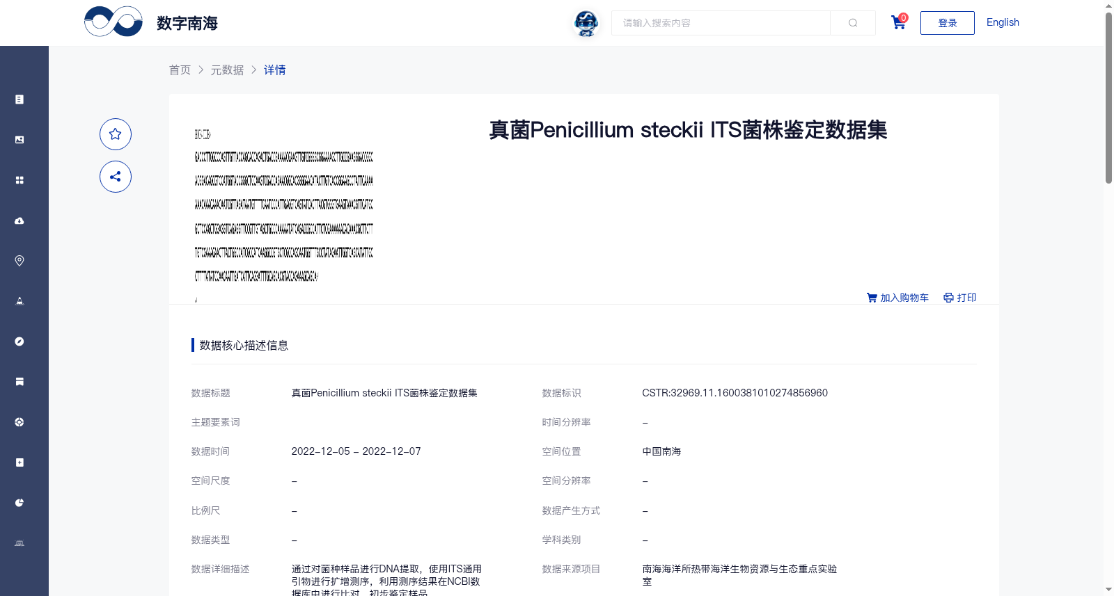1114x596 pixels.
Task: Click the 主题要素词 field label
Action: click(x=216, y=422)
